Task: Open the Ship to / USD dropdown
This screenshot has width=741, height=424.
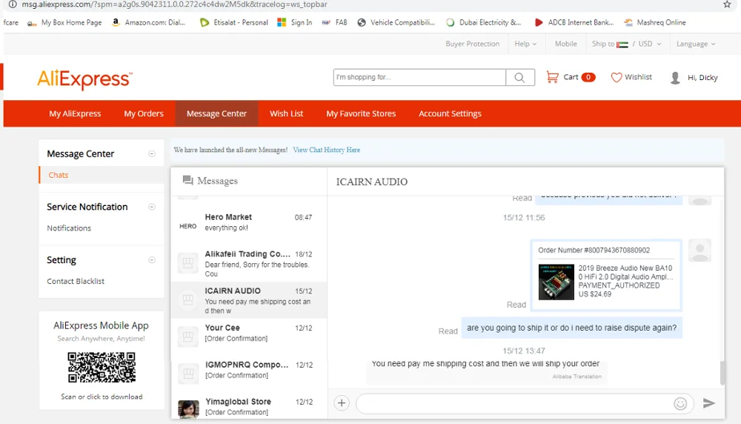Action: point(626,44)
